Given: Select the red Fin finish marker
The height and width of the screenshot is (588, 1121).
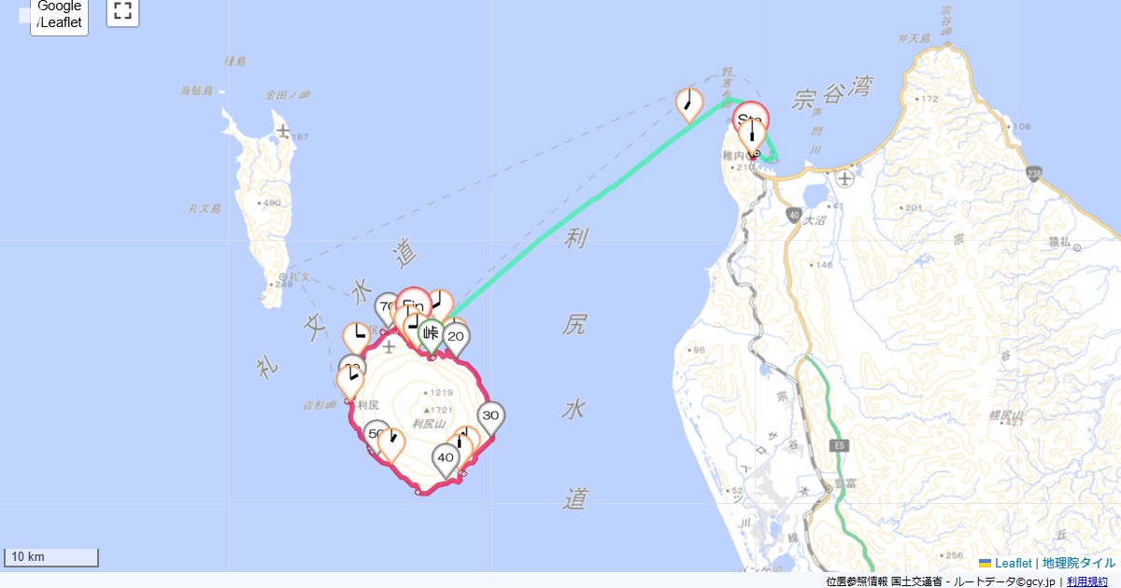Looking at the screenshot, I should pos(413,303).
